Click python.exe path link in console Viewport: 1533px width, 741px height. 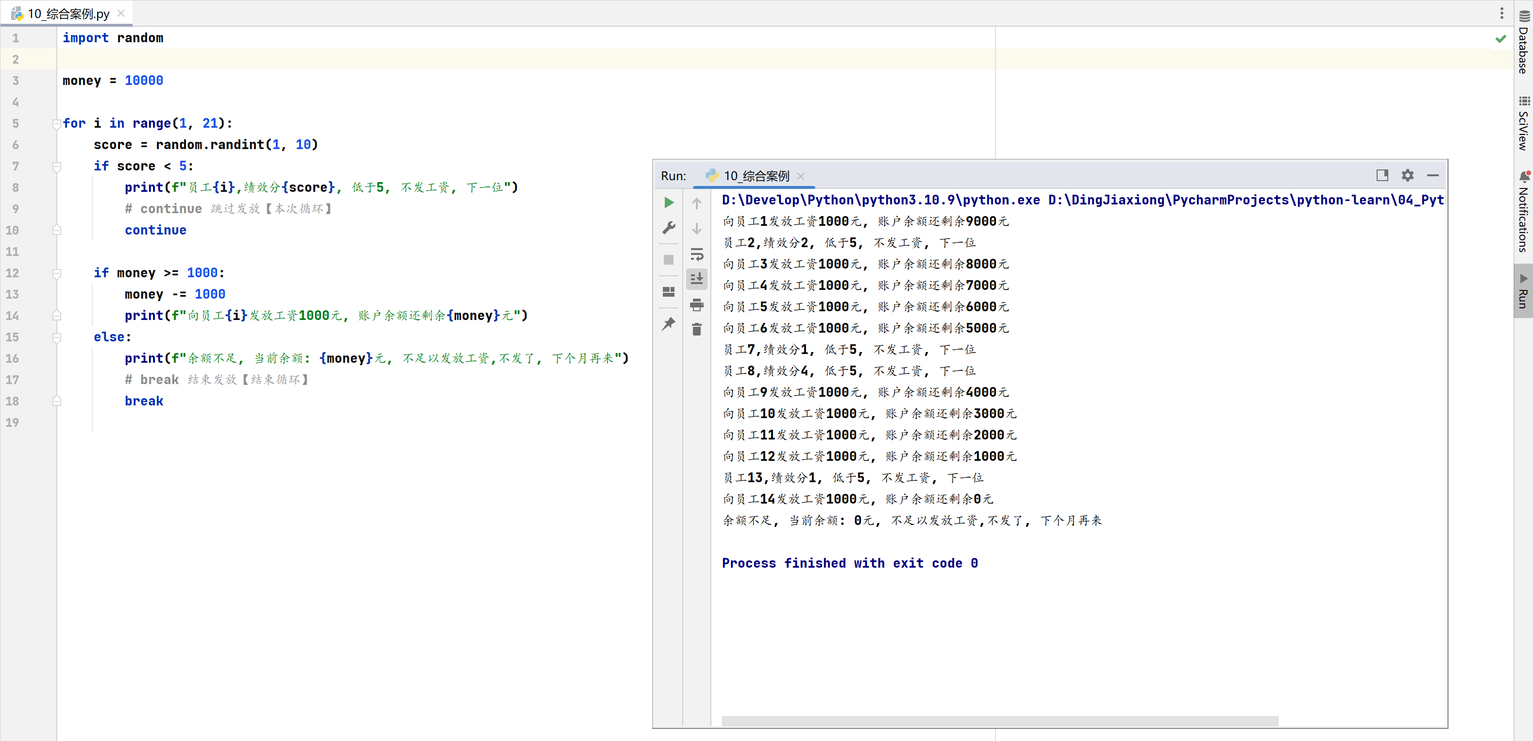click(x=881, y=200)
